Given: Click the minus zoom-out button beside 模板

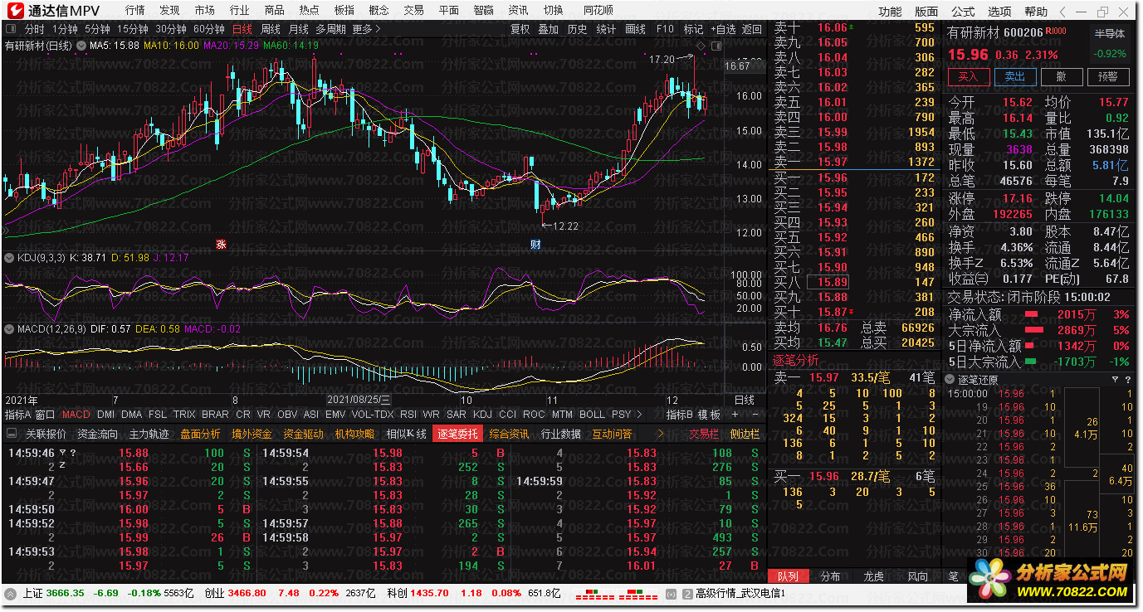Looking at the screenshot, I should pos(755,415).
